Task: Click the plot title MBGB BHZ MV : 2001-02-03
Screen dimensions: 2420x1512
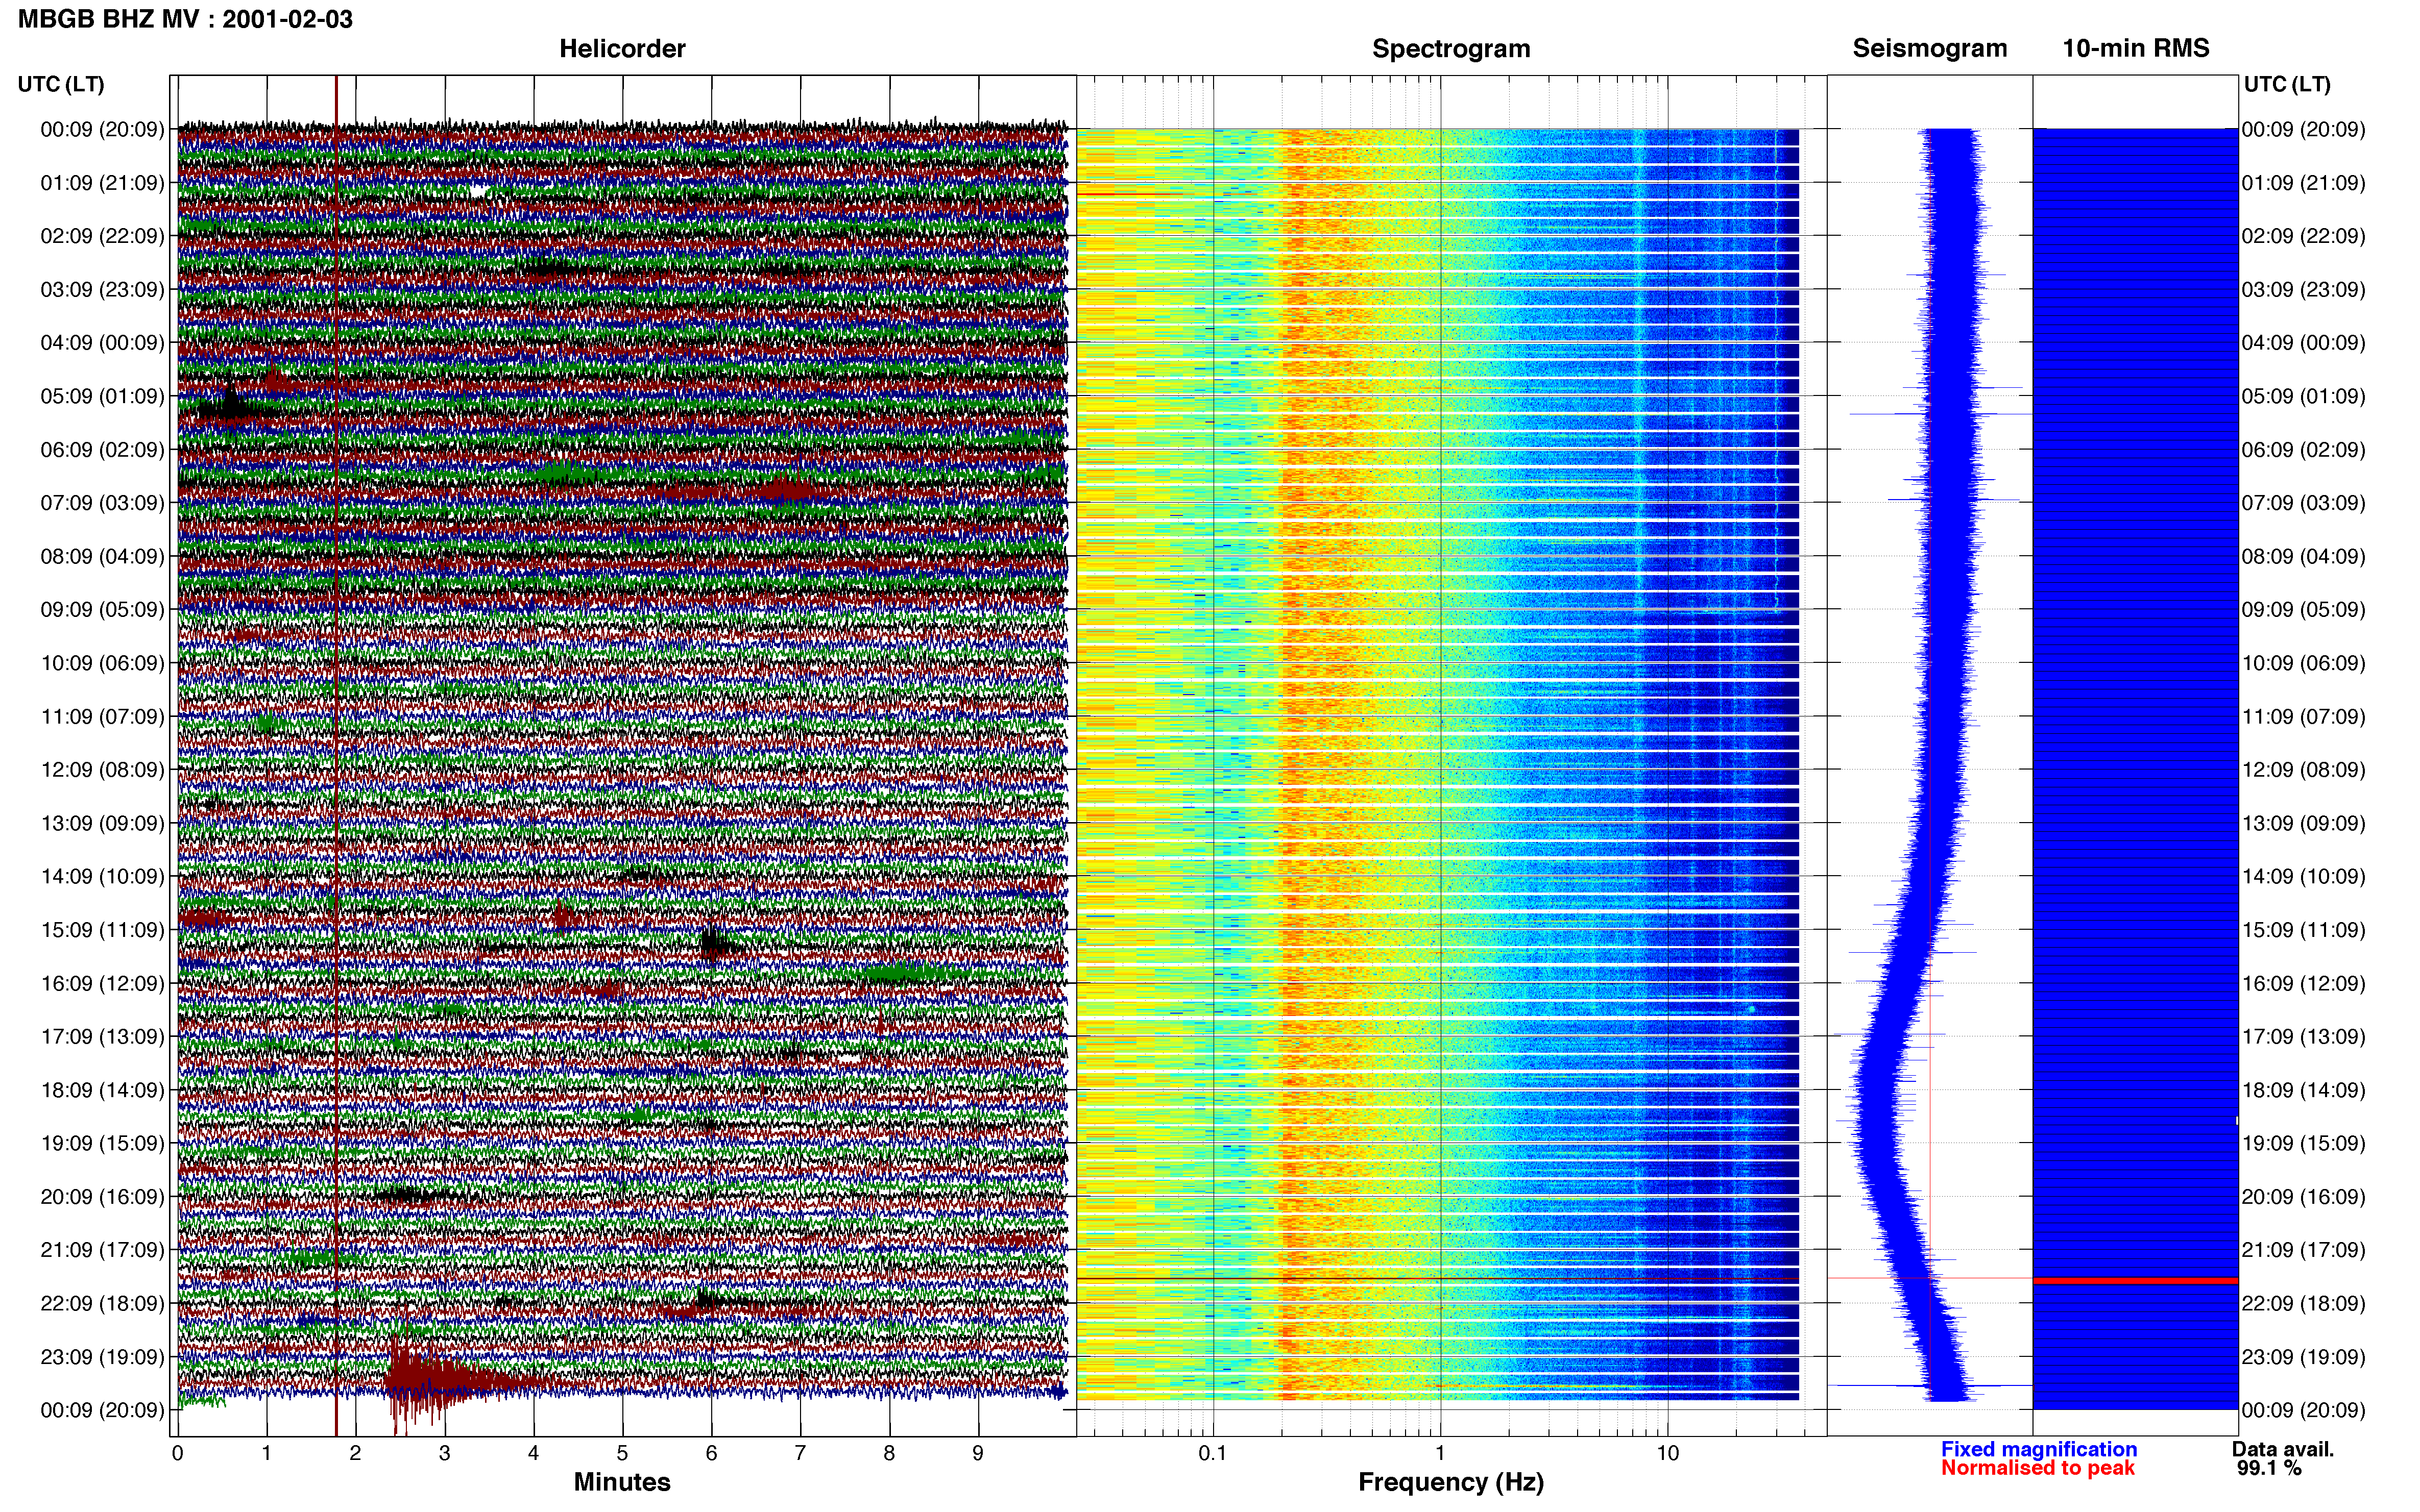Action: [x=185, y=19]
